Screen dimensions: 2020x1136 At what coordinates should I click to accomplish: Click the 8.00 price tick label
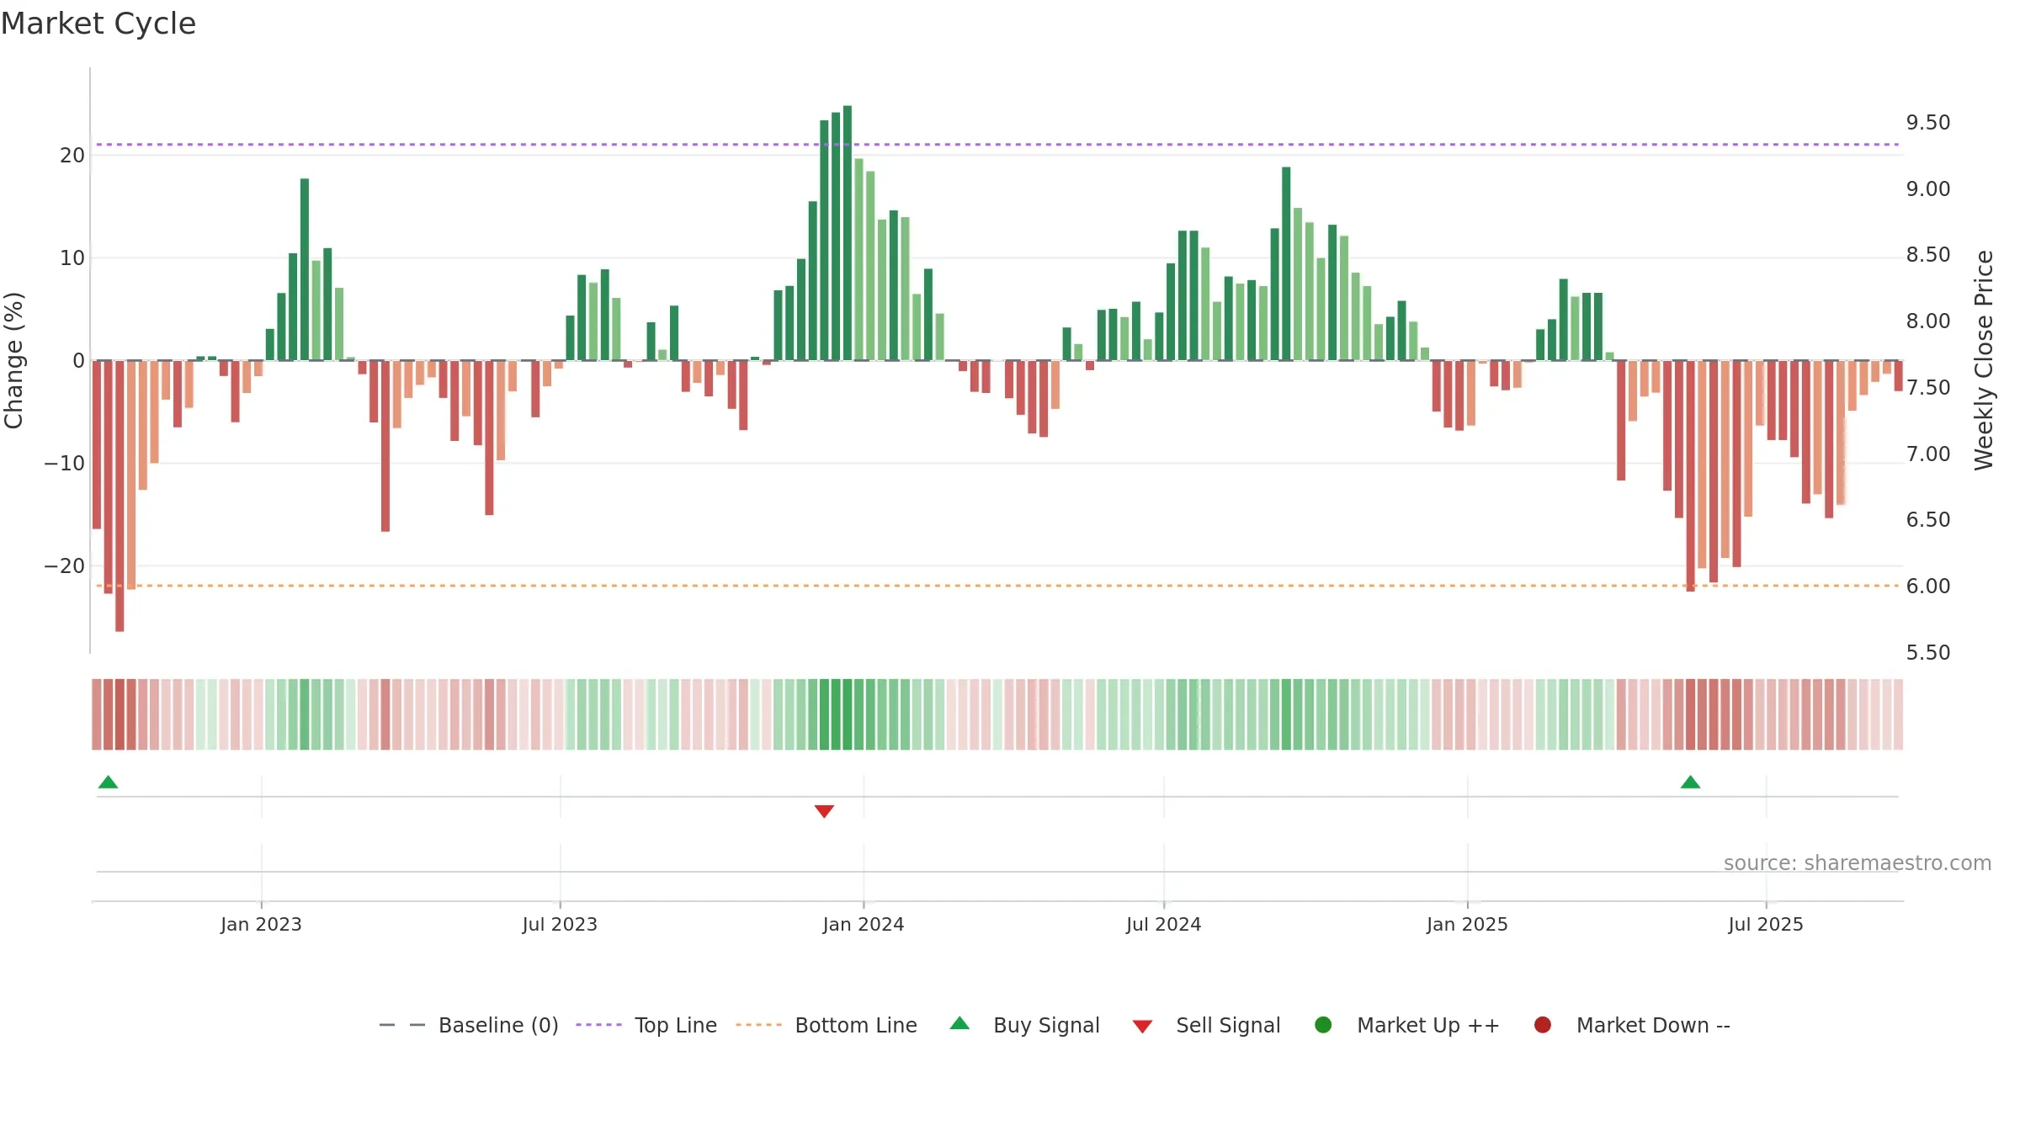point(1928,321)
